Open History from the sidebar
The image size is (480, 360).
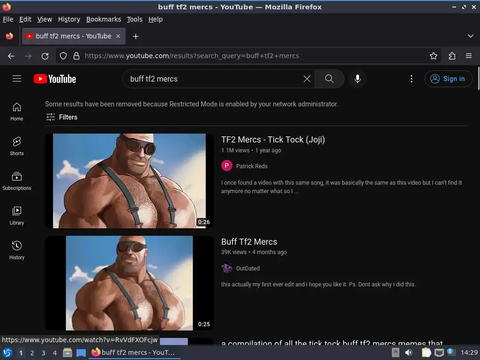(17, 250)
